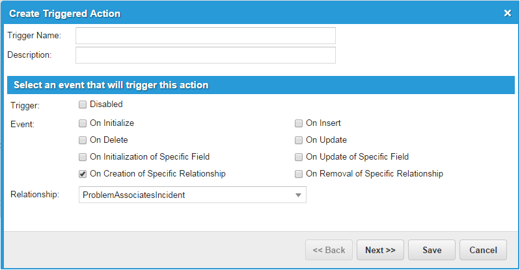Check the On Insert event
Image resolution: width=520 pixels, height=270 pixels.
pos(299,123)
